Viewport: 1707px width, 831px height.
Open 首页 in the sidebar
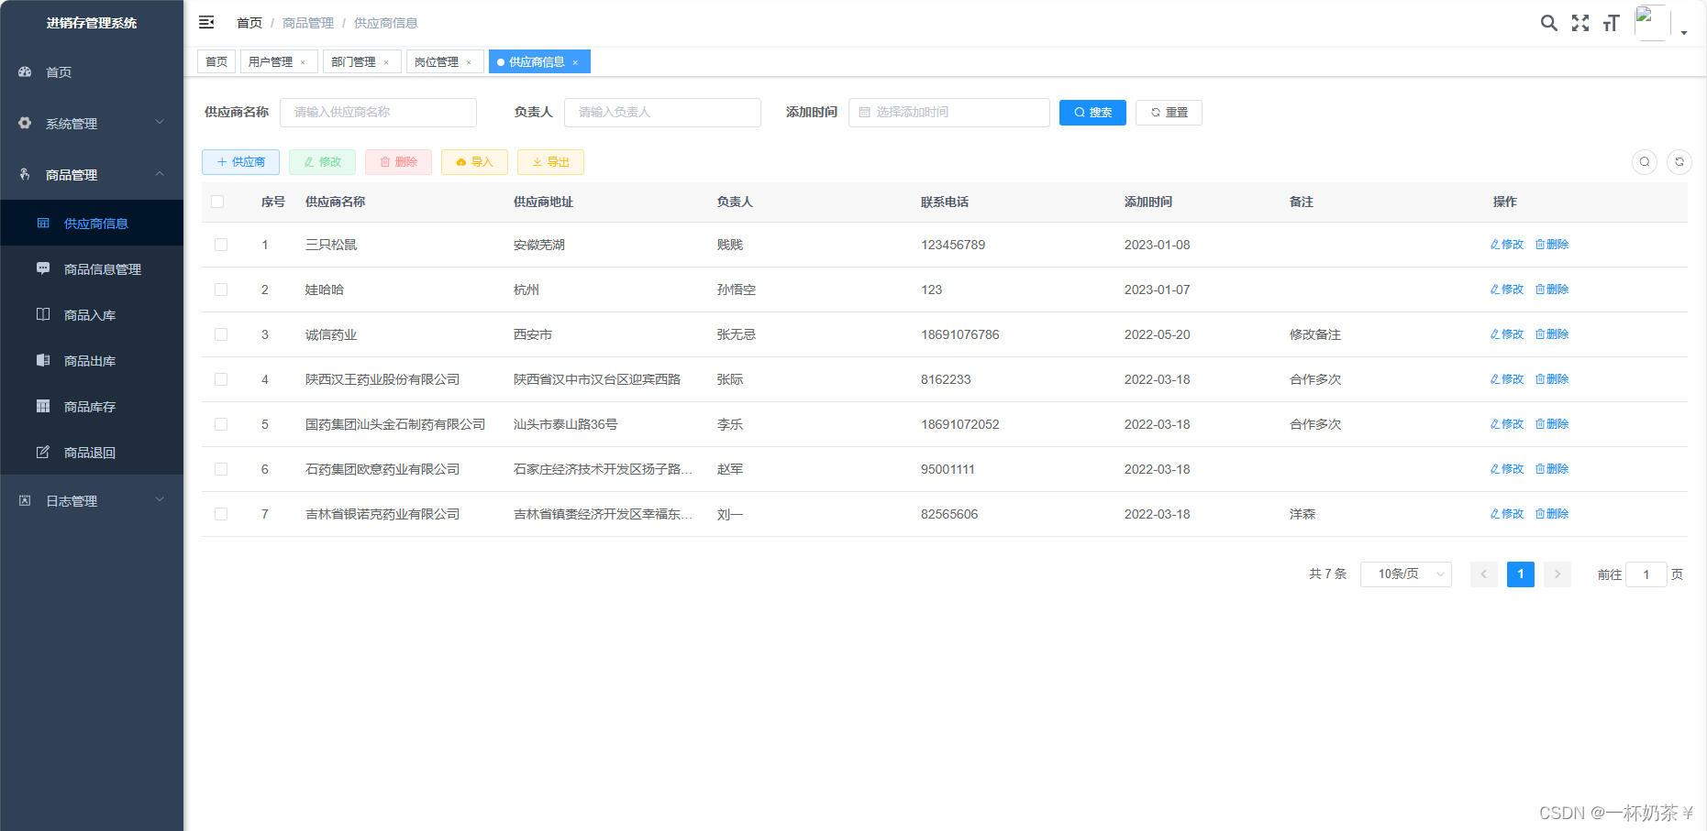click(92, 71)
